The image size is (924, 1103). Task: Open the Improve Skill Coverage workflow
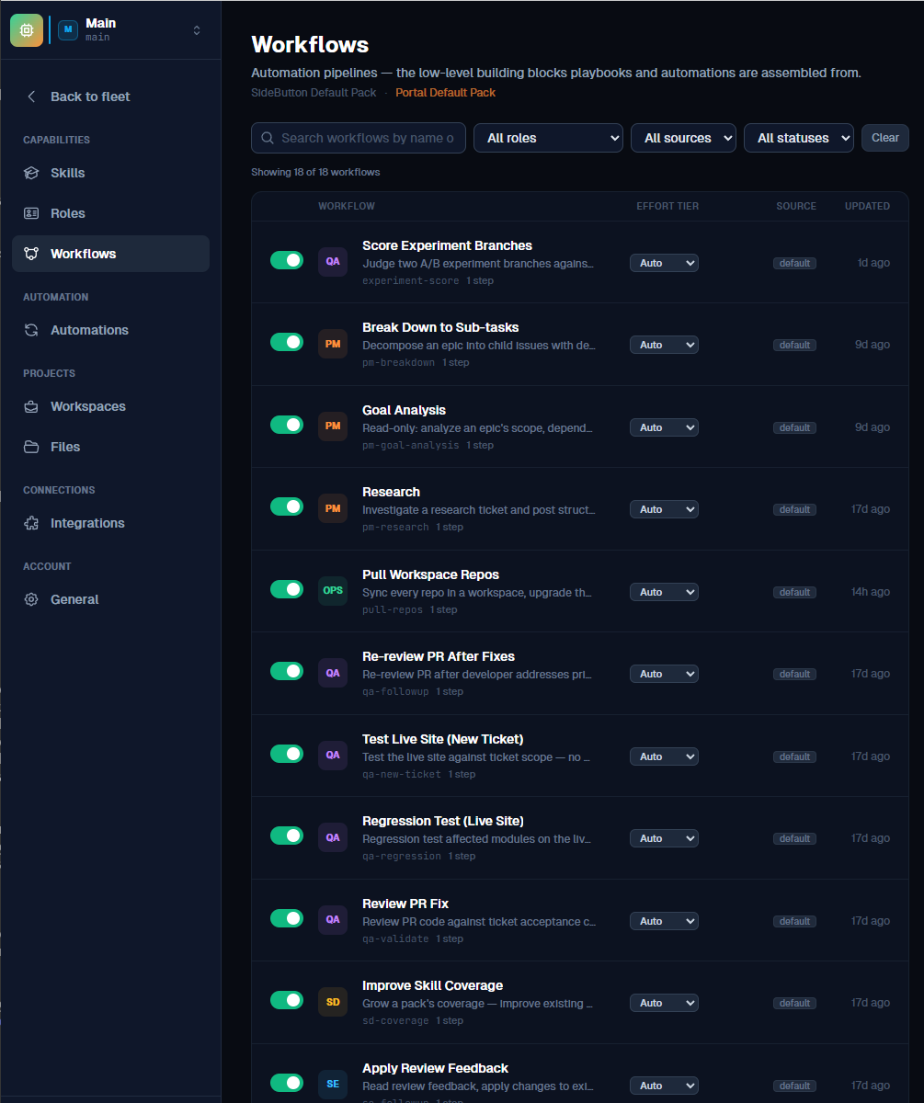pyautogui.click(x=432, y=985)
